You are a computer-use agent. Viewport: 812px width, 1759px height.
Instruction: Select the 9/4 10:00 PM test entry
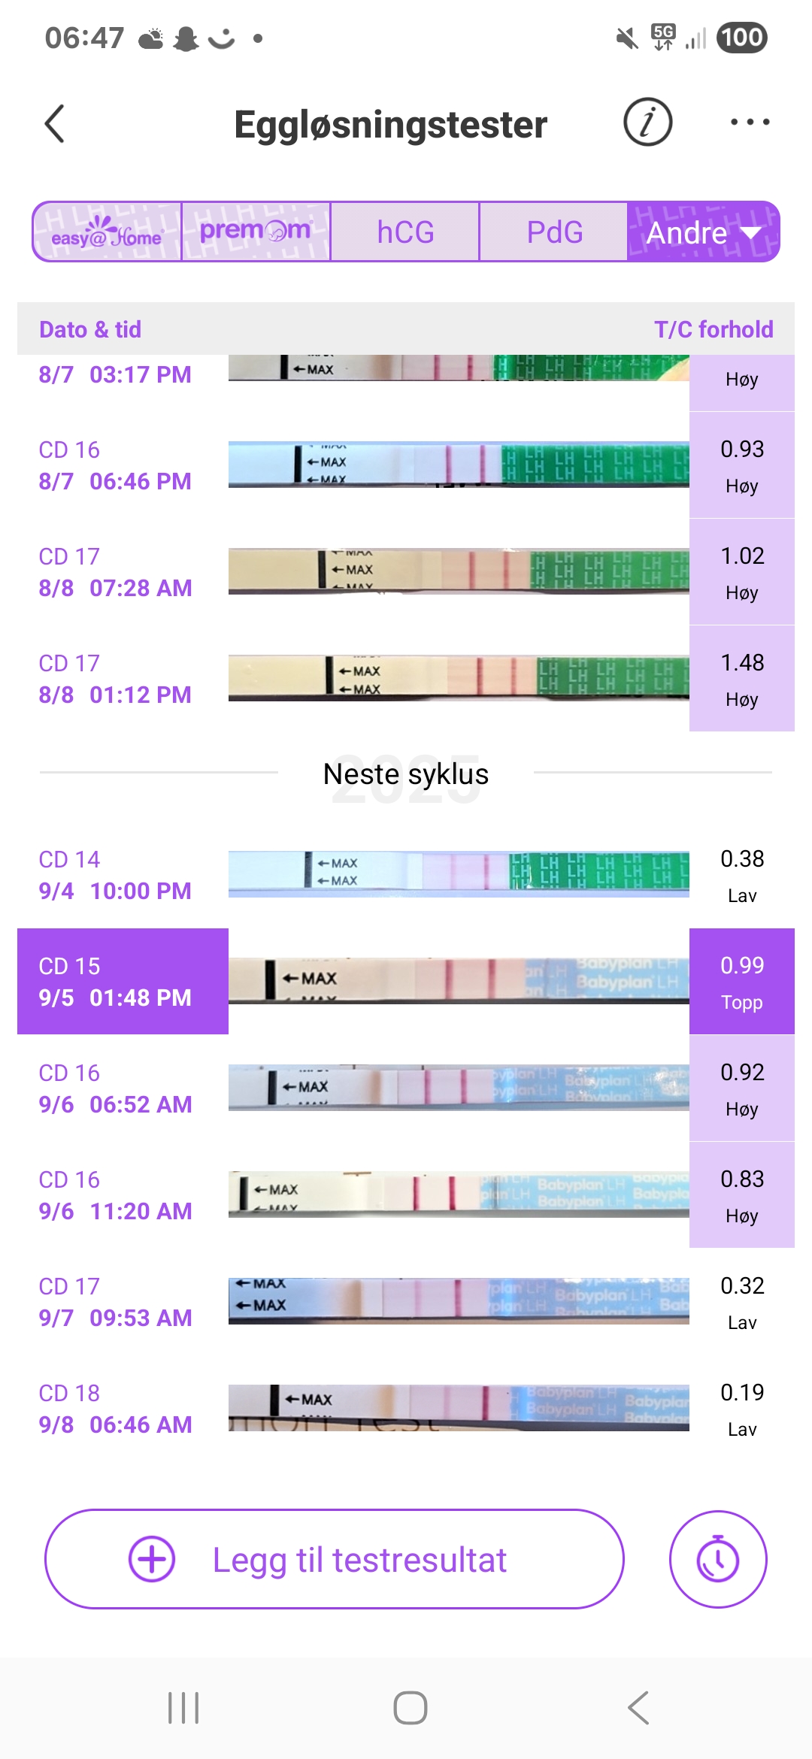click(115, 876)
